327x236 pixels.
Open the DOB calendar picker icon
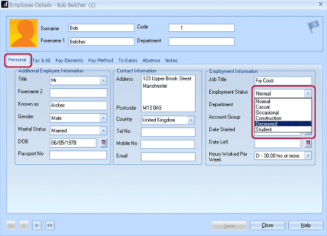[103, 143]
